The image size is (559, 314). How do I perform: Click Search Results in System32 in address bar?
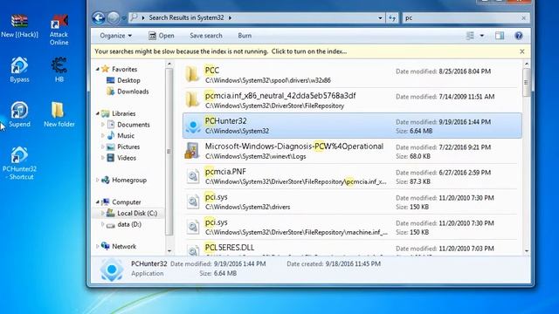pyautogui.click(x=186, y=17)
